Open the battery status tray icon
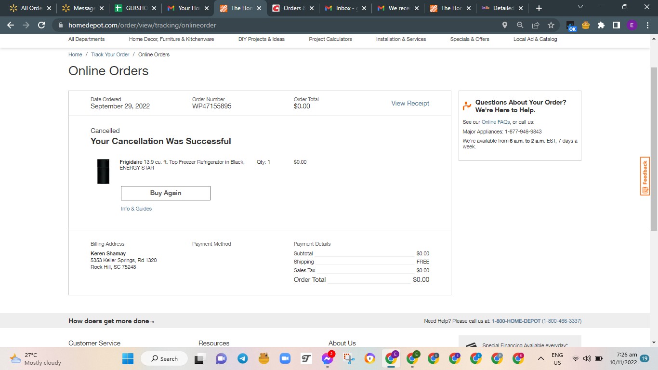This screenshot has width=658, height=370. click(x=599, y=358)
